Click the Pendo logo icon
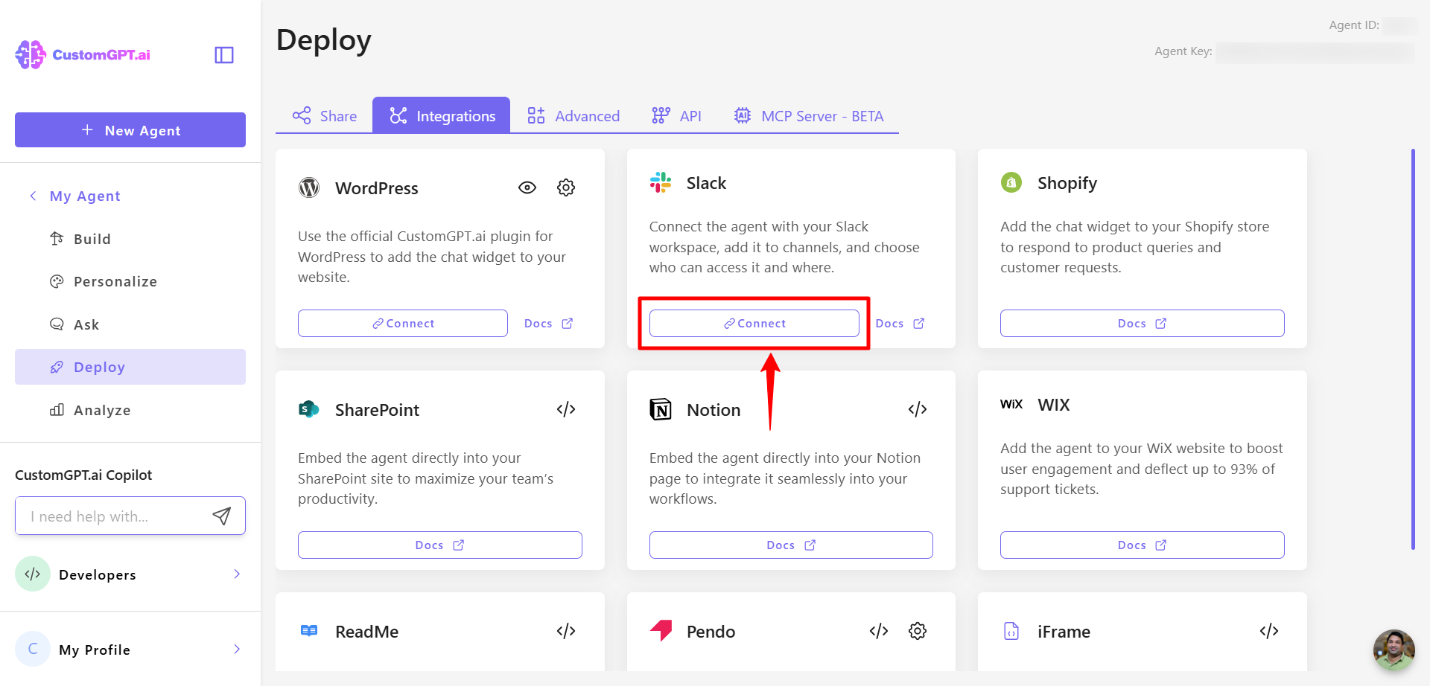This screenshot has height=686, width=1430. [661, 630]
